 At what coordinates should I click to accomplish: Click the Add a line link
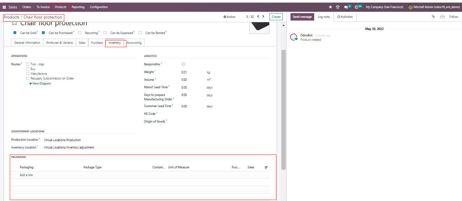coord(26,175)
